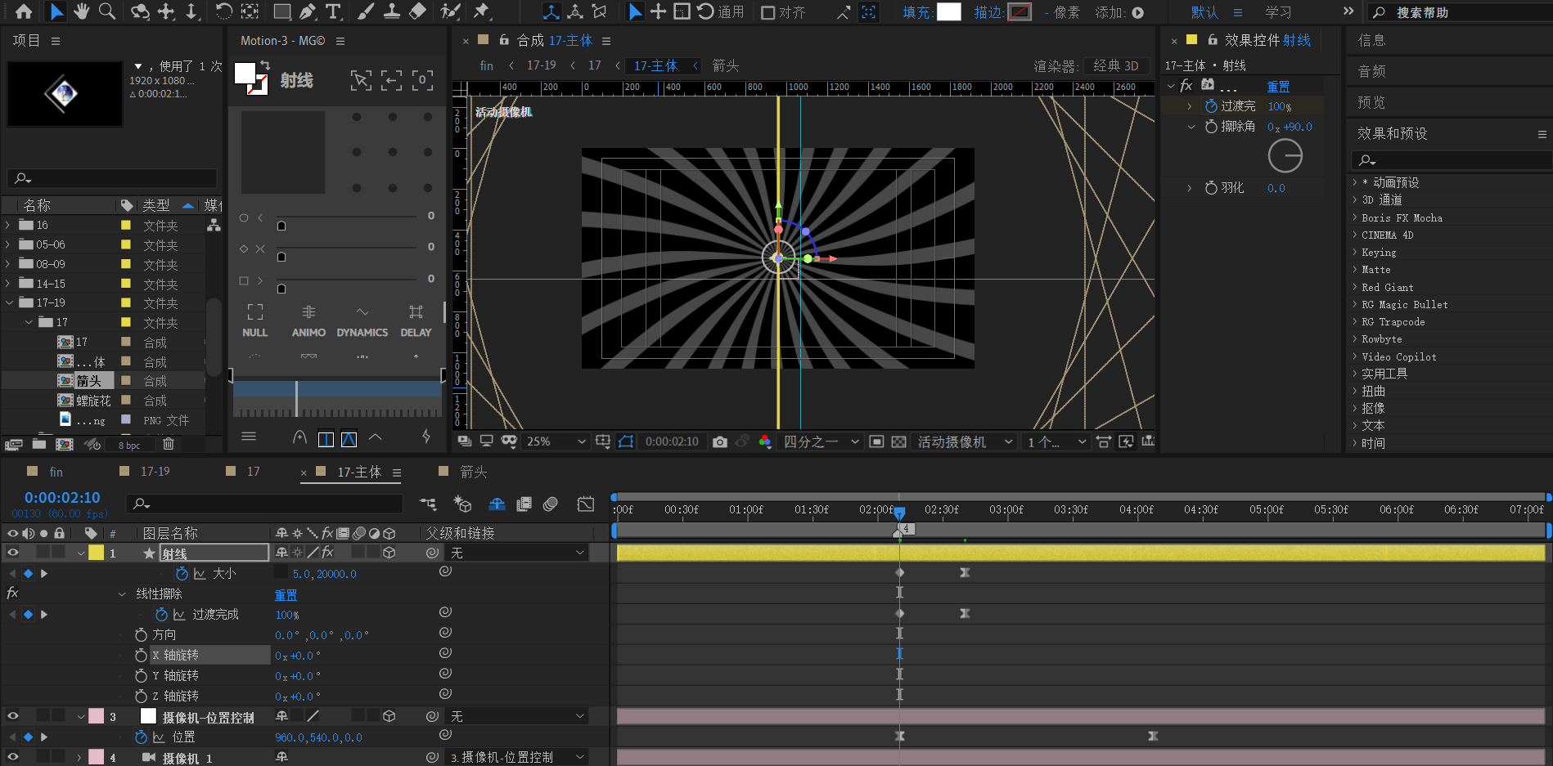Open the fill color swatch
The width and height of the screenshot is (1553, 766).
(x=949, y=11)
